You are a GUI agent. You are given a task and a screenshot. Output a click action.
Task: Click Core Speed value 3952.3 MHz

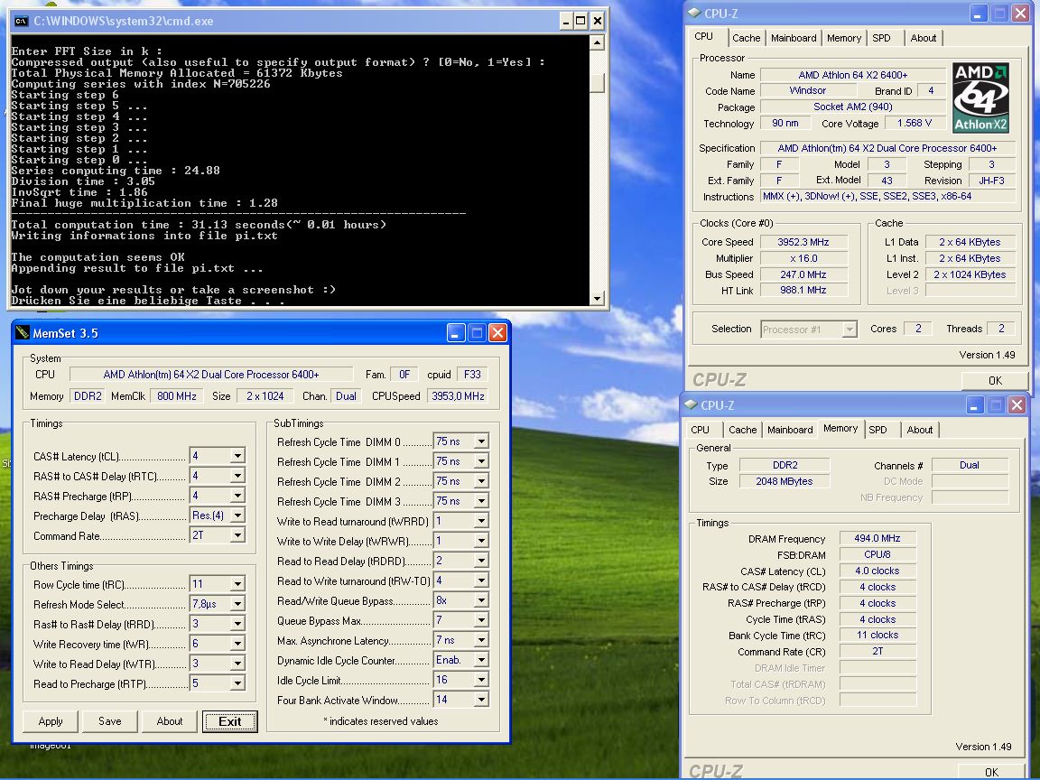click(803, 242)
